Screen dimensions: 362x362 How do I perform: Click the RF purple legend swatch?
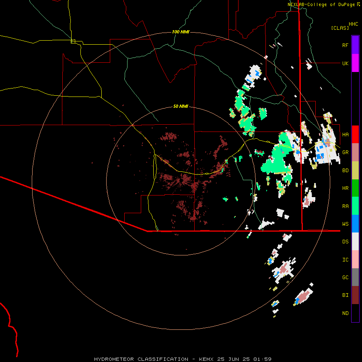(355, 45)
